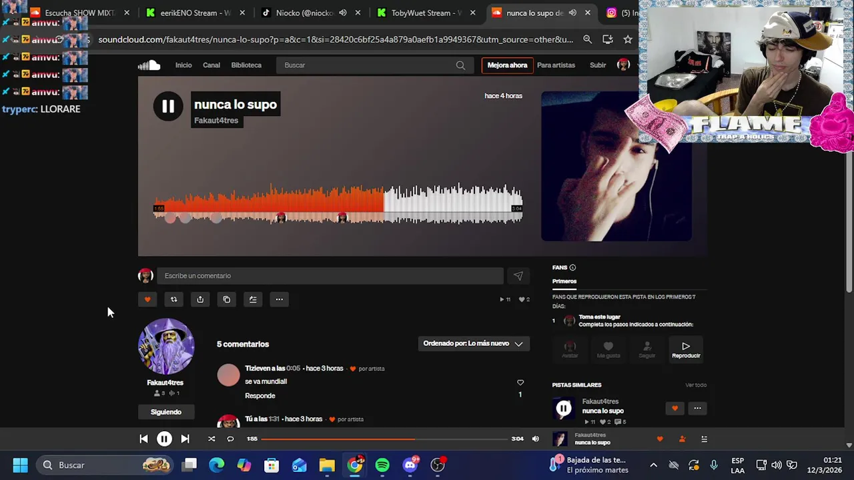Skip to next track in bottom player
Image resolution: width=854 pixels, height=480 pixels.
point(185,439)
